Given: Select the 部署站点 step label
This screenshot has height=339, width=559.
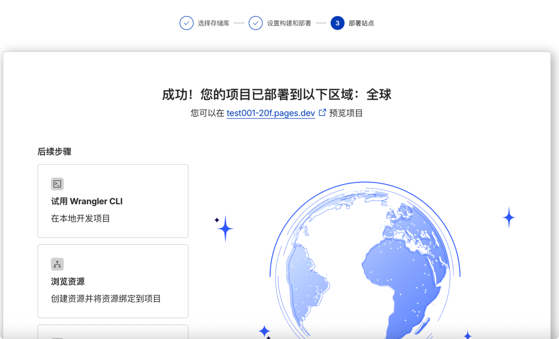Looking at the screenshot, I should (x=361, y=23).
